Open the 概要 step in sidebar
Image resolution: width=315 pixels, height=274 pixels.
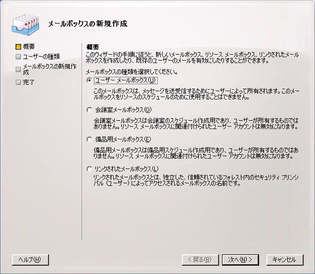(29, 47)
